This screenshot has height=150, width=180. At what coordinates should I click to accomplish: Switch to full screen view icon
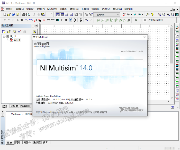click(177, 14)
